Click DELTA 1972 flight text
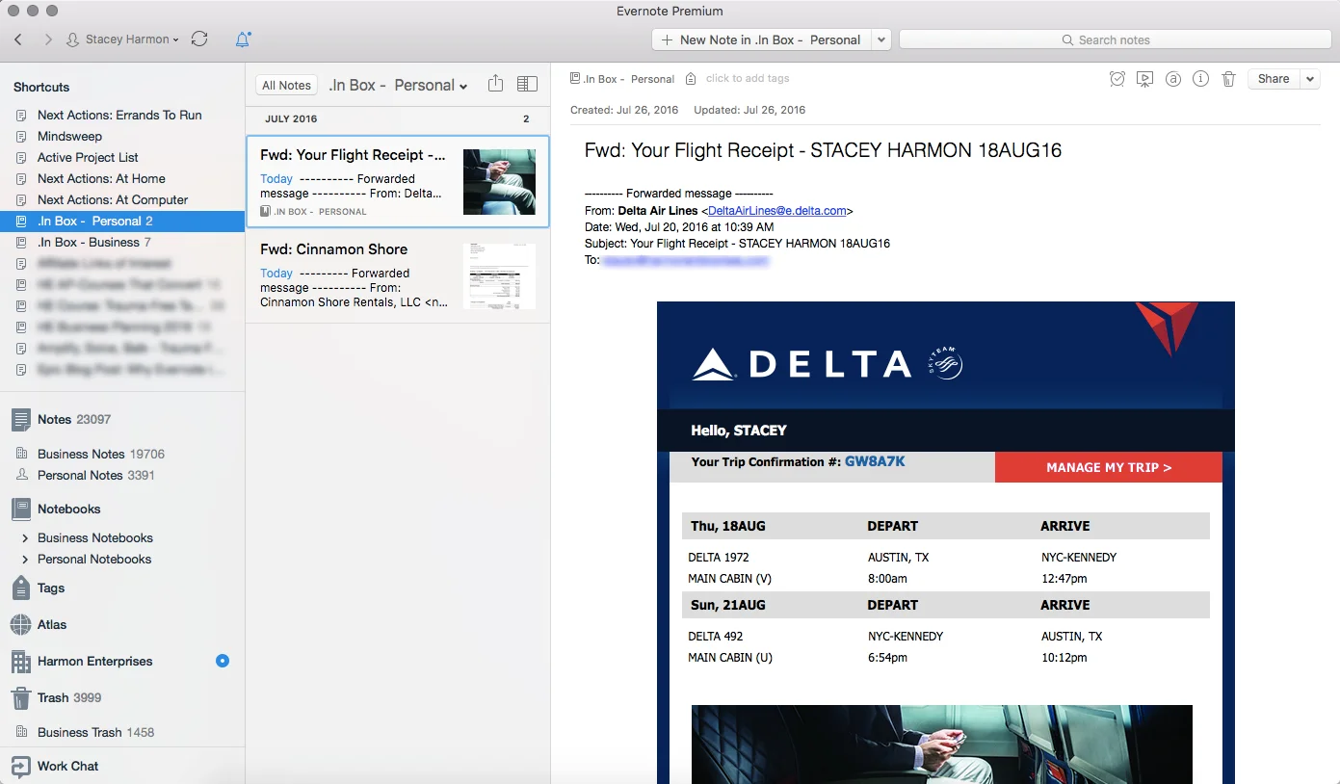Screen dimensions: 1340x784 [x=719, y=558]
